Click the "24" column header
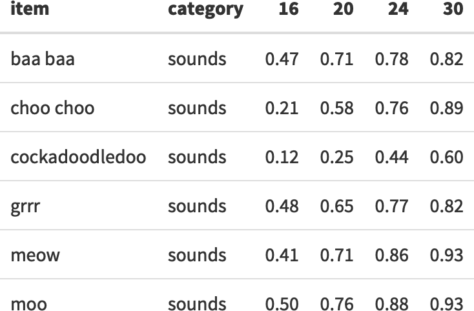474x311 pixels. (x=398, y=10)
